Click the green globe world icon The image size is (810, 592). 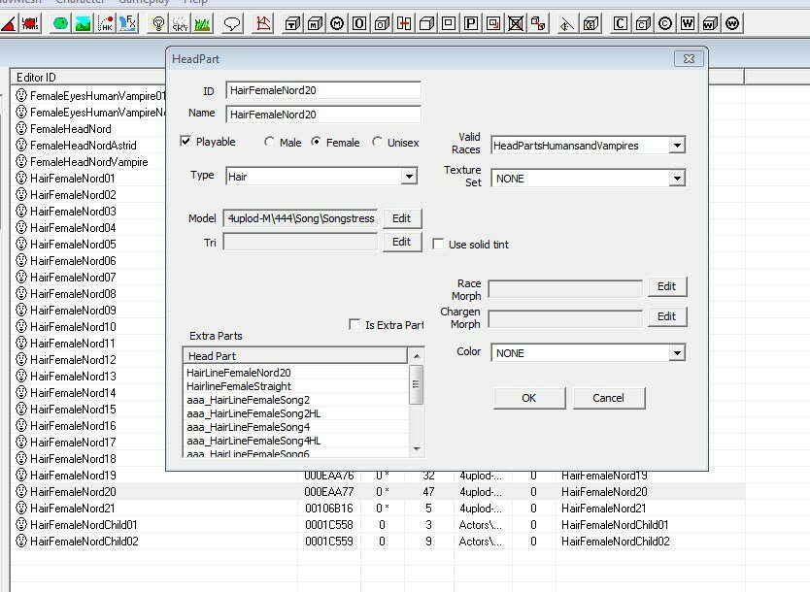click(60, 23)
